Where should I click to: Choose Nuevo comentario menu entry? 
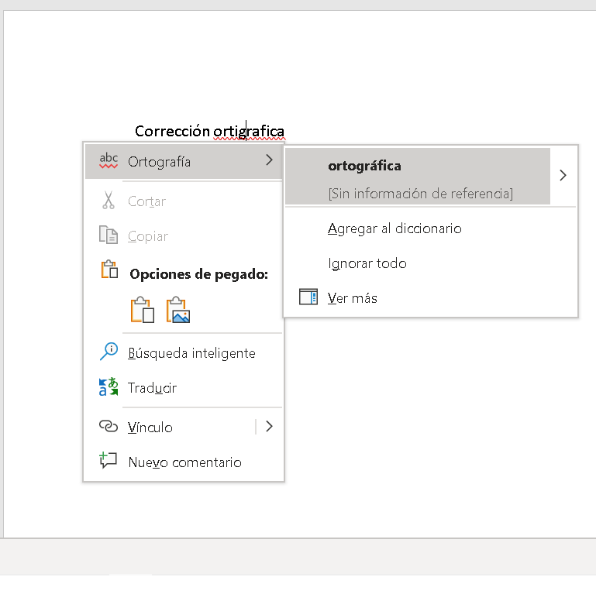(x=184, y=462)
